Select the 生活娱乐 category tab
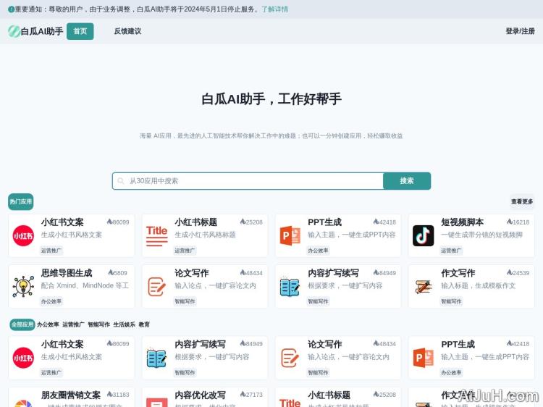Screen dimensions: 543x407 pos(125,324)
